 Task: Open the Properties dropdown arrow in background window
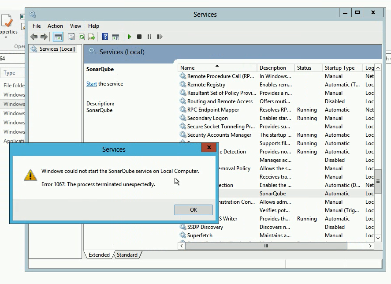tap(6, 37)
